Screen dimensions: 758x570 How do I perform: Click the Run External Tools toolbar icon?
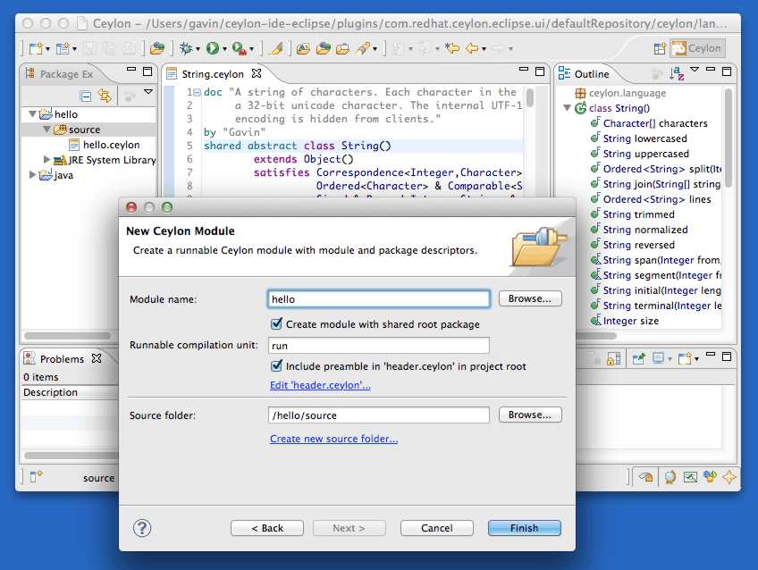[240, 48]
